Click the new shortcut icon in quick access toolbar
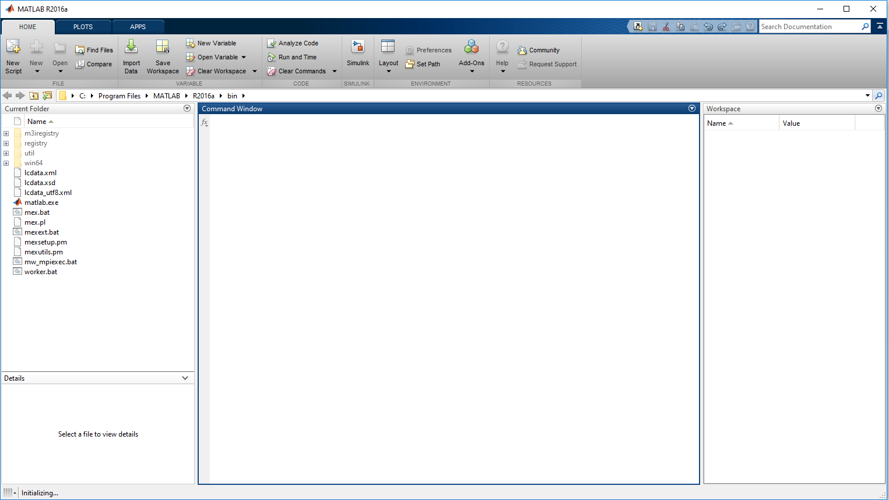The width and height of the screenshot is (889, 500). click(638, 27)
